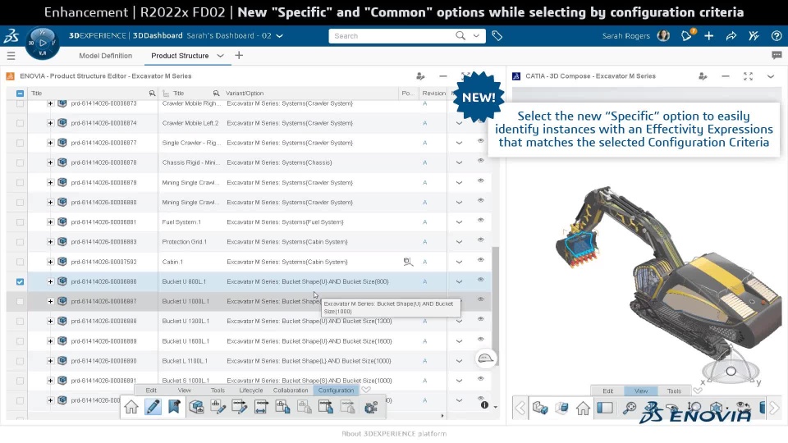Viewport: 788px width, 443px height.
Task: Toggle visibility eye for Bucket U 800L.1
Action: click(x=480, y=280)
